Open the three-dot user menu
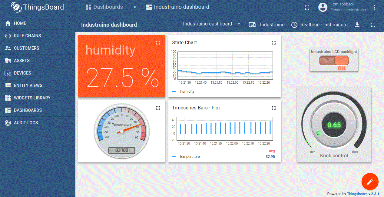The height and width of the screenshot is (197, 384). 374,8
